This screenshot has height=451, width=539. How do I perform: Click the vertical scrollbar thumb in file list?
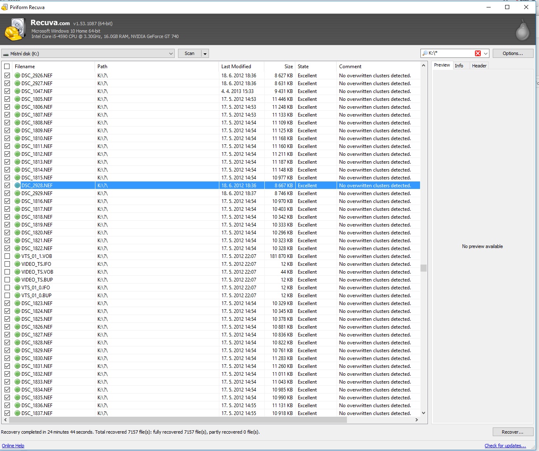click(x=423, y=268)
